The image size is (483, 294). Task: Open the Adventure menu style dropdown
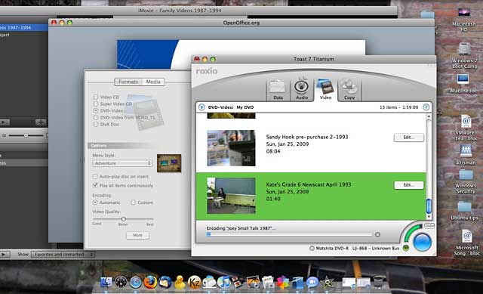pos(122,163)
